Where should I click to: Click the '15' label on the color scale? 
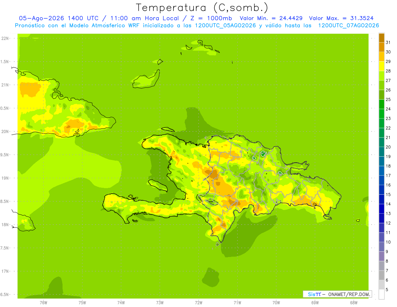tap(388, 194)
